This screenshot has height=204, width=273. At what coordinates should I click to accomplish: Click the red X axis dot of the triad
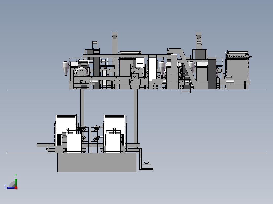(16, 188)
